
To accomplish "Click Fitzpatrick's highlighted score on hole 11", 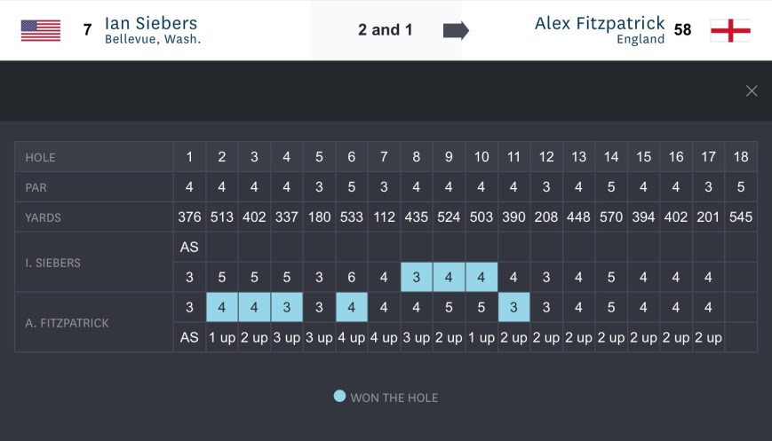I will (513, 308).
